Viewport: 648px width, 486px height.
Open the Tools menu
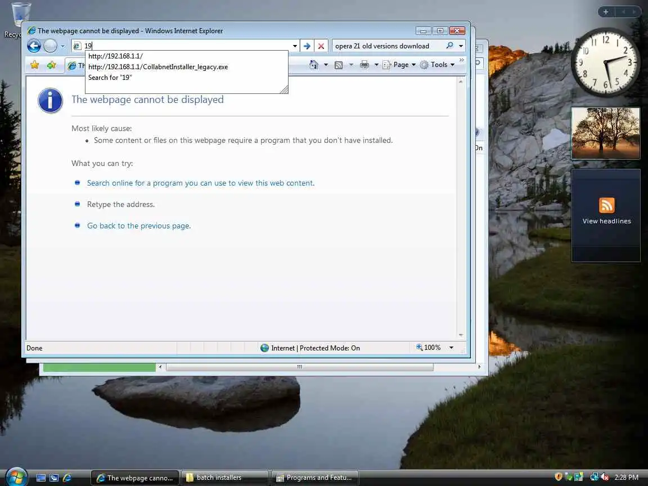coord(437,65)
